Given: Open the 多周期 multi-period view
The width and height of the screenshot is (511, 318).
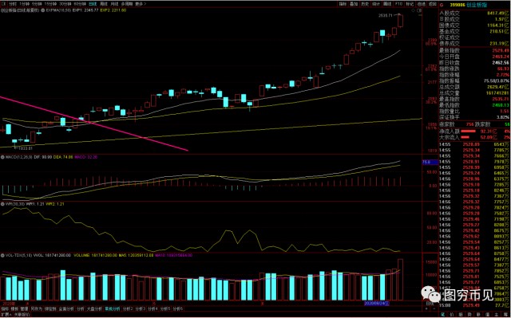Looking at the screenshot, I should click(127, 4).
